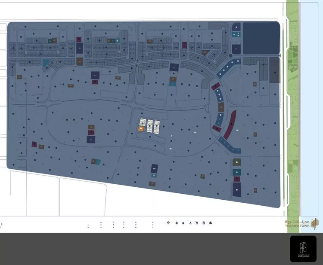Image resolution: width=323 pixels, height=265 pixels.
Task: Select the orange highlighted plot
Action: point(141,129)
